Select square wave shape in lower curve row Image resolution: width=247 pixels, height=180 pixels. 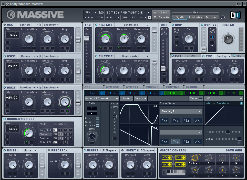(x=186, y=141)
